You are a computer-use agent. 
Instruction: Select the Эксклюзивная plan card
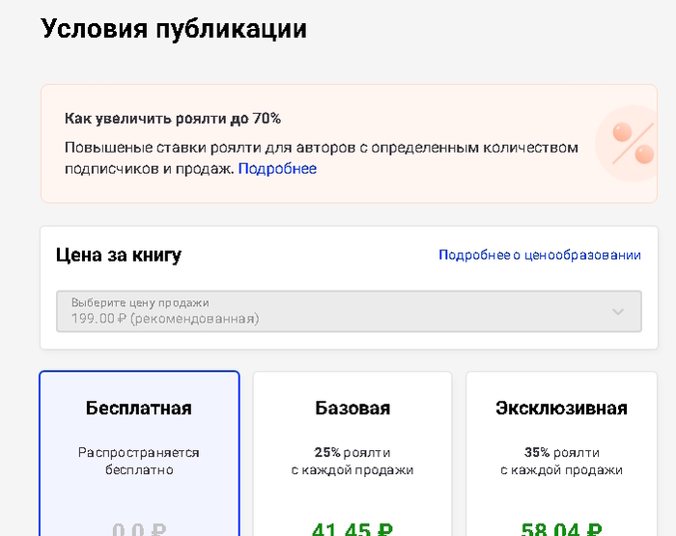pyautogui.click(x=561, y=453)
